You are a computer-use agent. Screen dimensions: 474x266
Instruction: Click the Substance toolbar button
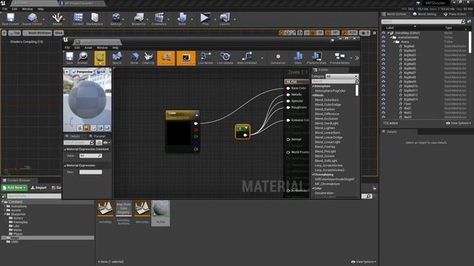coord(278,58)
